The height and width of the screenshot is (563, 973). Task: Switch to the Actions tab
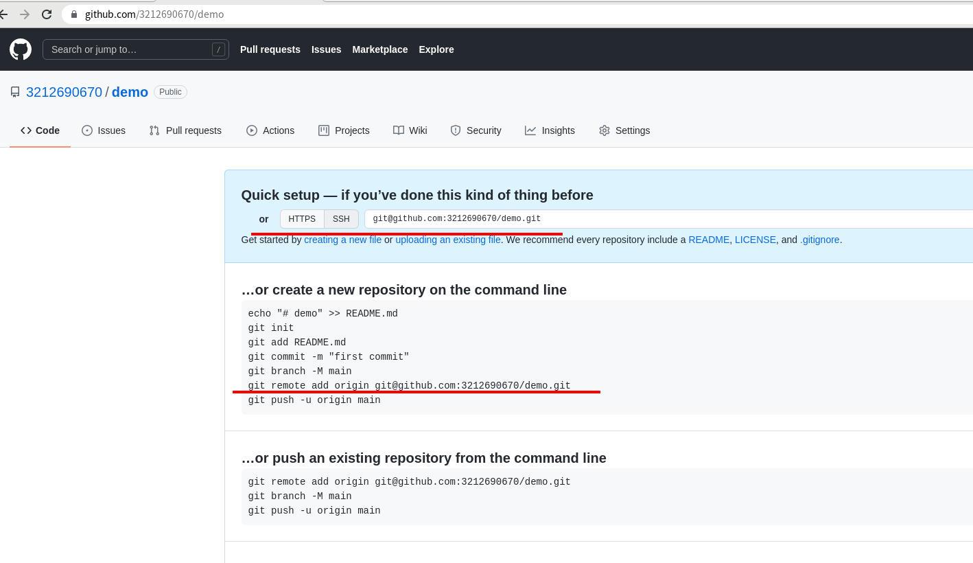pos(270,130)
